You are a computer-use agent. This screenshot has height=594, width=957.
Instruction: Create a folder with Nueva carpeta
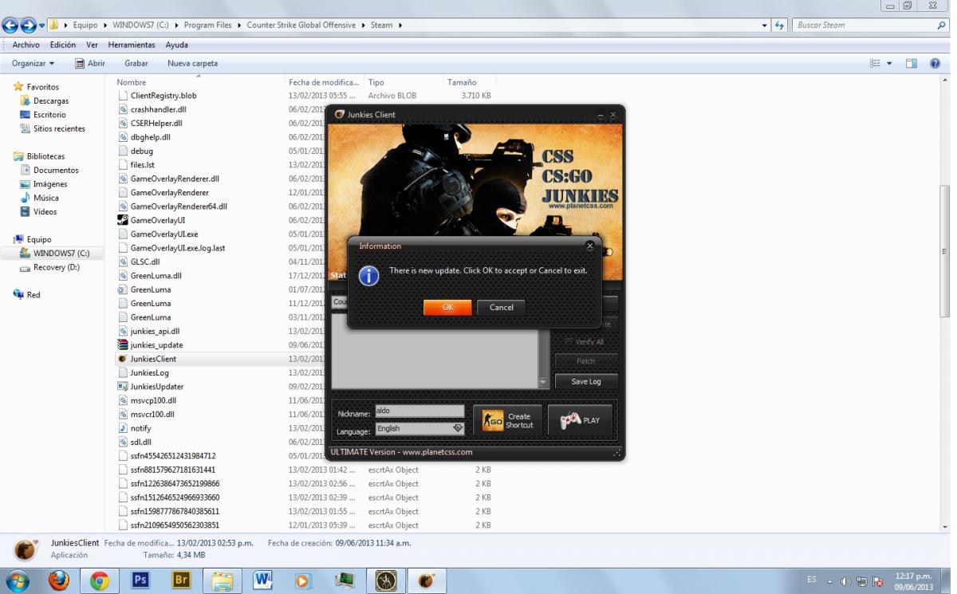click(192, 63)
